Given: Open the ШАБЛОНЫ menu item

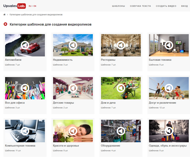Looking at the screenshot, I should click(118, 6).
